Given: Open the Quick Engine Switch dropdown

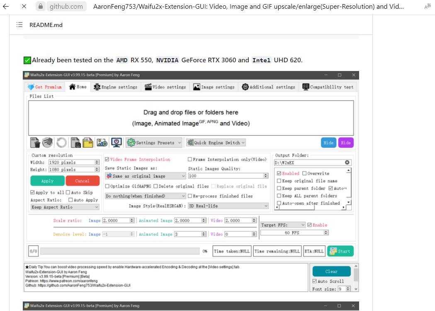Looking at the screenshot, I should pos(216,143).
